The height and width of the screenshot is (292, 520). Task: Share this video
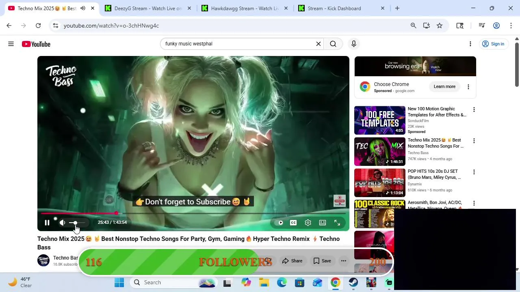[x=292, y=261]
